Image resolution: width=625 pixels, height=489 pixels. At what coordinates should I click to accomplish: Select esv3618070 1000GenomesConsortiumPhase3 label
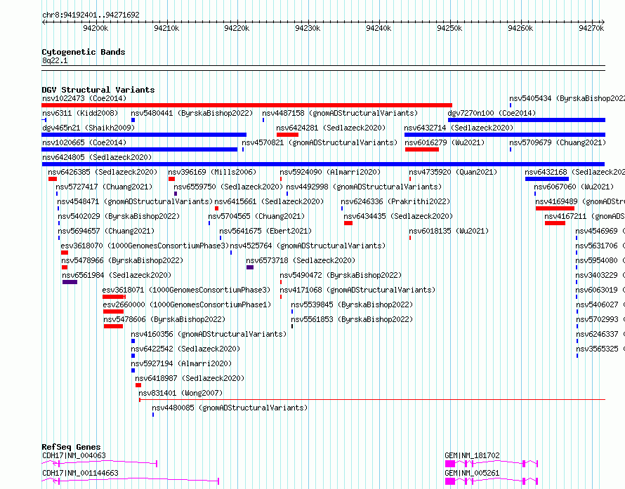click(x=145, y=246)
